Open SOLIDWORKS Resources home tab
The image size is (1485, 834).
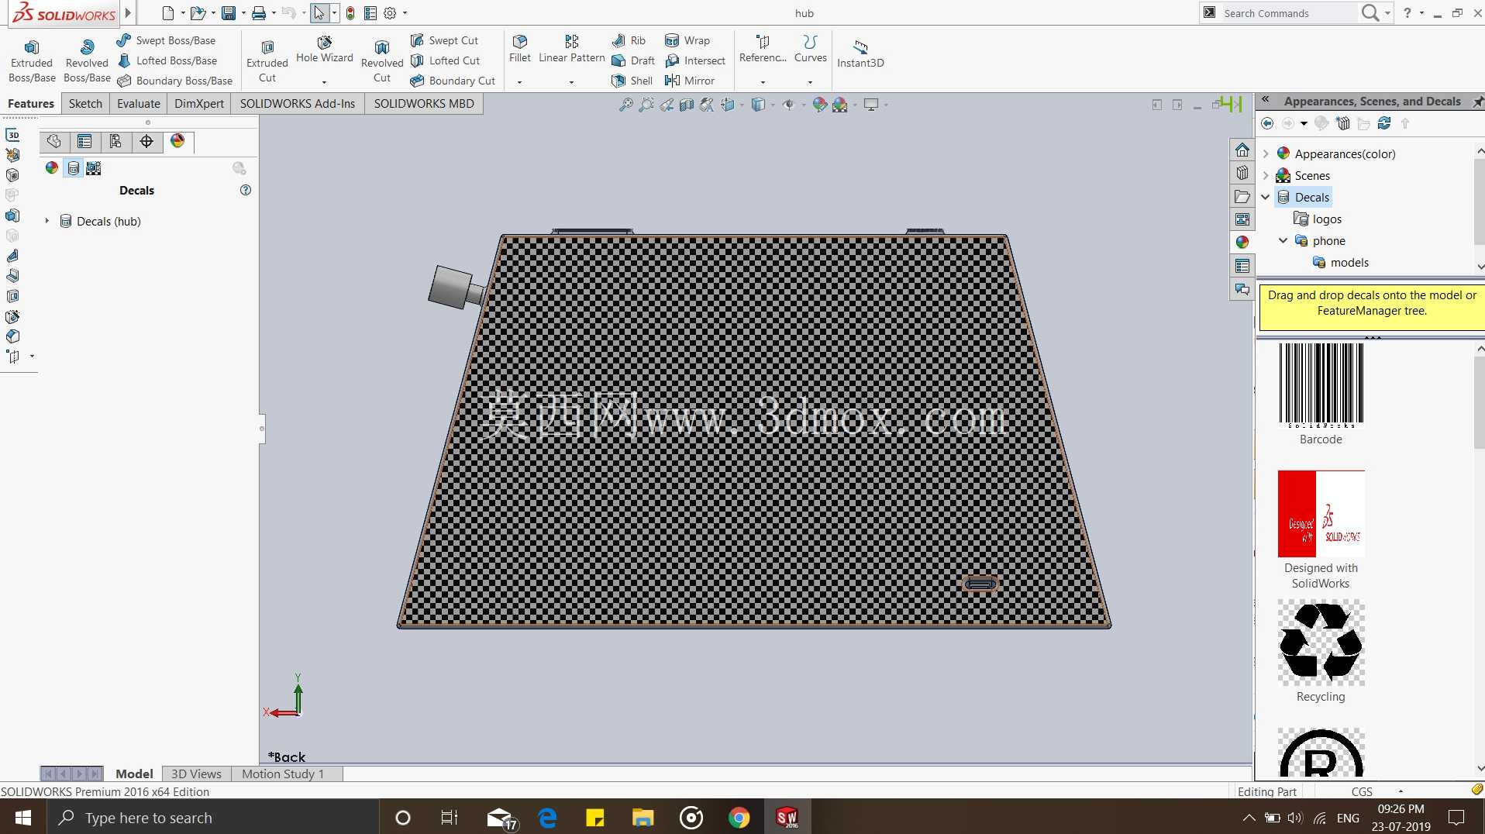pos(1242,149)
